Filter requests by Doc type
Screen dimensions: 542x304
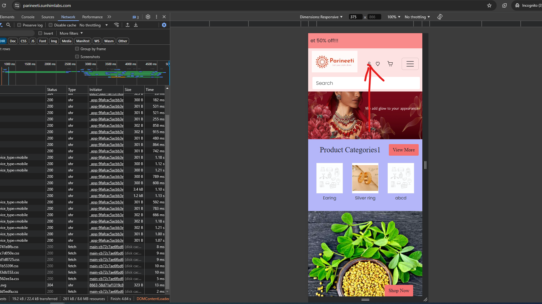13,41
